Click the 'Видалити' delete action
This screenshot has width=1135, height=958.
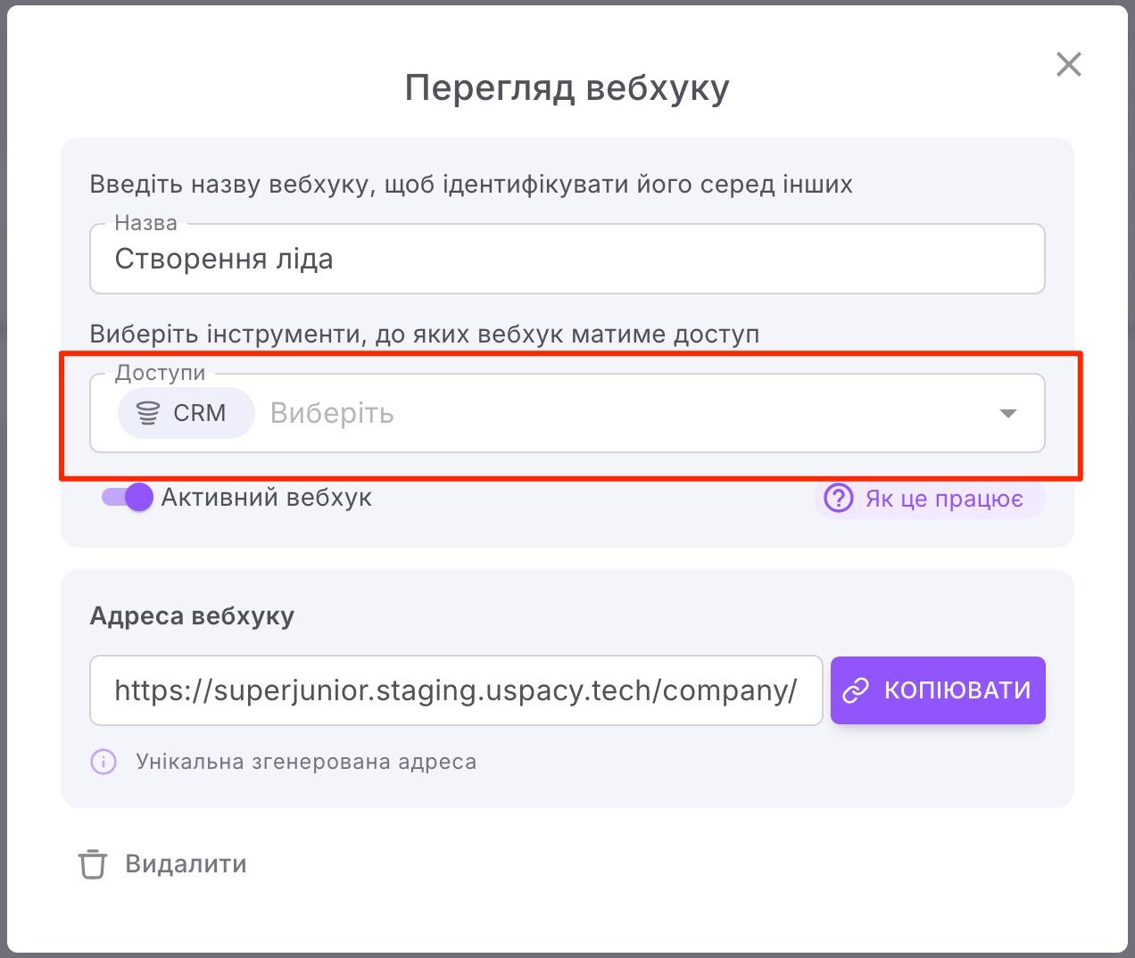tap(184, 863)
